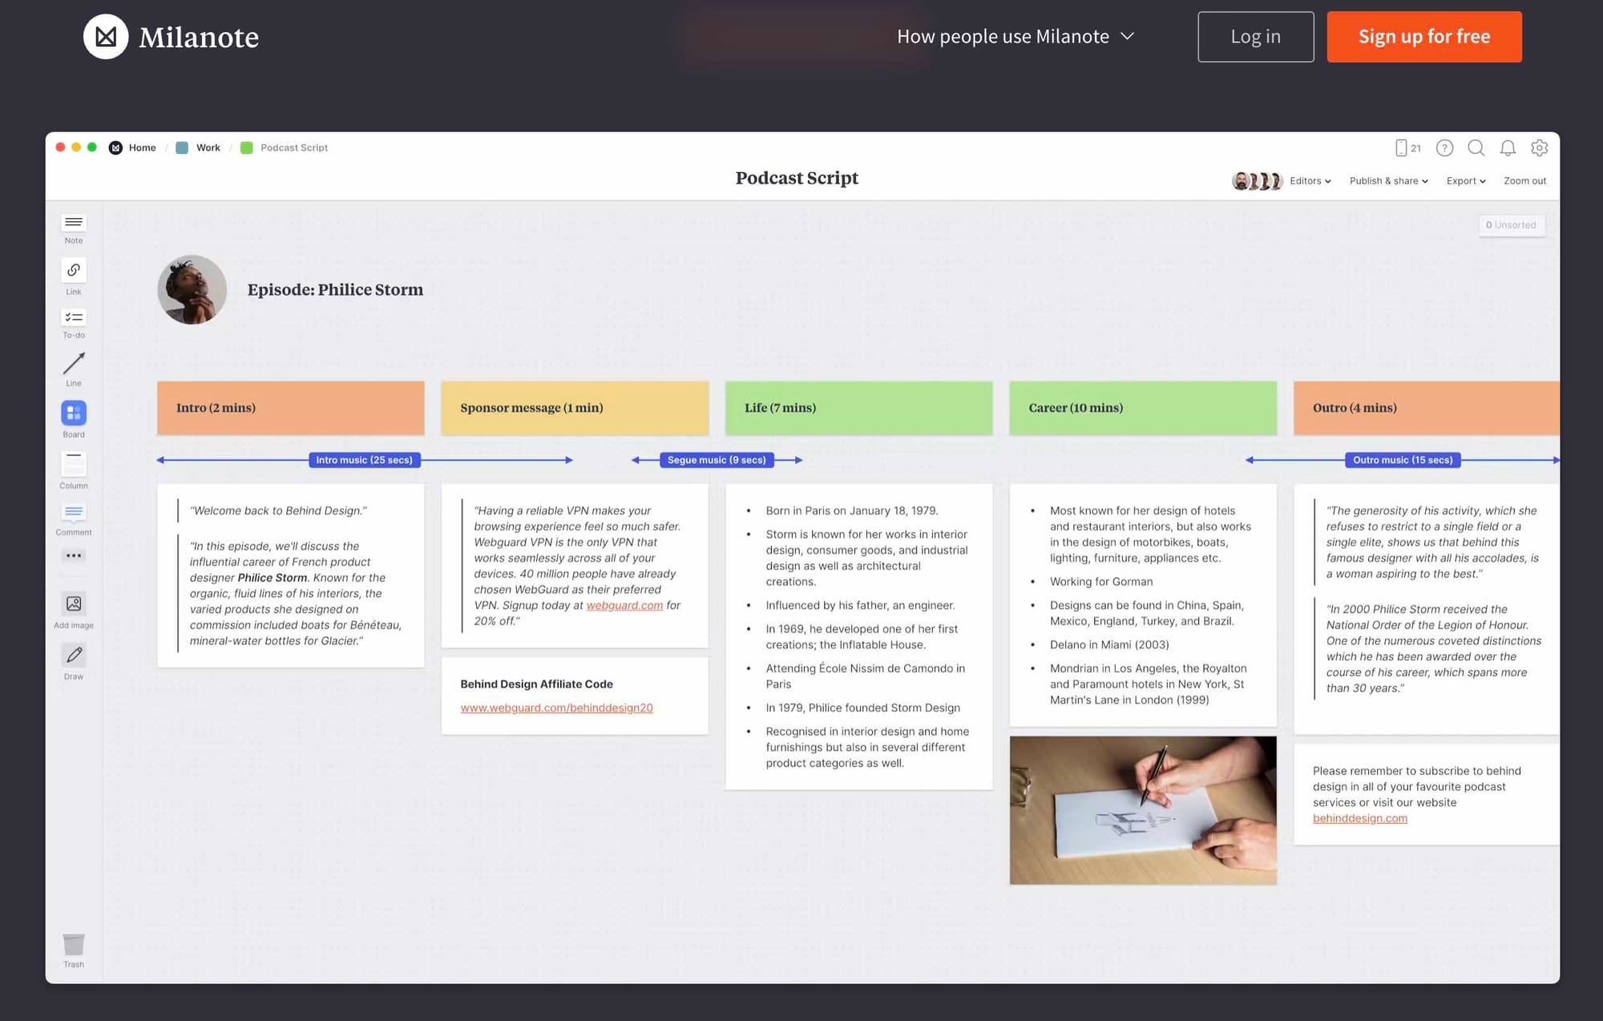
Task: Create a nested Board
Action: pos(73,414)
